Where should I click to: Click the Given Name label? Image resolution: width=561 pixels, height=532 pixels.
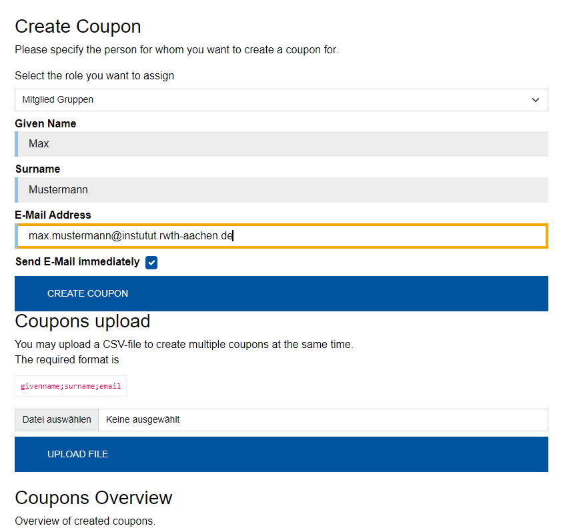click(45, 123)
